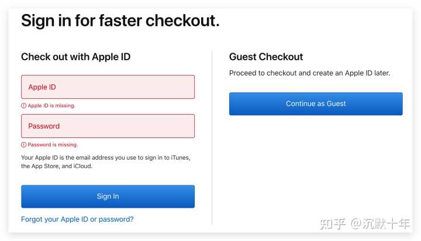Click the @沉默十年 username in the watermark

click(x=380, y=224)
